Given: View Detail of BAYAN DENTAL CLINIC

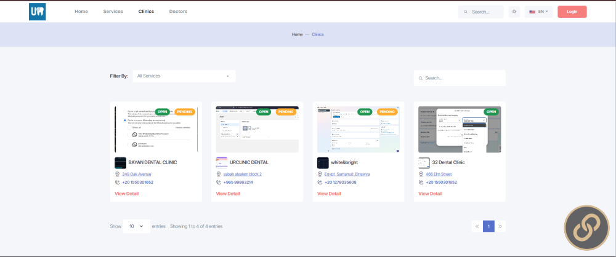Looking at the screenshot, I should pos(126,194).
